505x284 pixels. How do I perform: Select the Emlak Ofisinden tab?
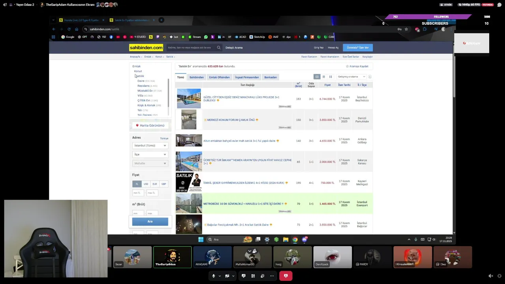pos(219,77)
